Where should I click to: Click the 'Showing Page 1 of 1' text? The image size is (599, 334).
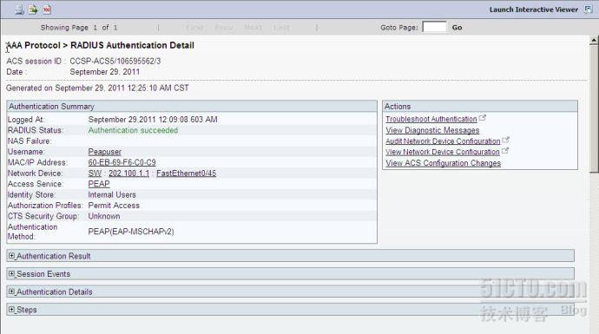click(x=79, y=28)
